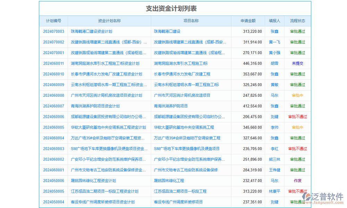Click 审批不通过 status on SM广场地下车库 row

297,149
